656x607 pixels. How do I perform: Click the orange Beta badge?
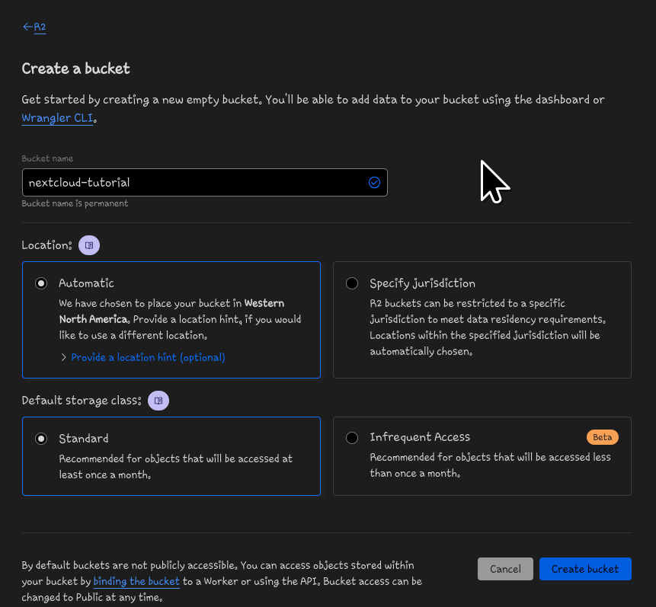click(x=602, y=437)
